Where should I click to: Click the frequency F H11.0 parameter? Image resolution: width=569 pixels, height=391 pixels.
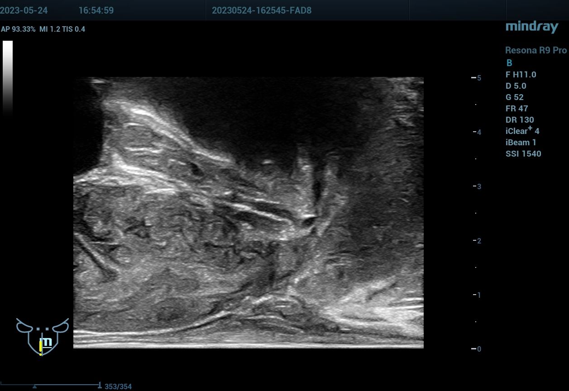[521, 75]
